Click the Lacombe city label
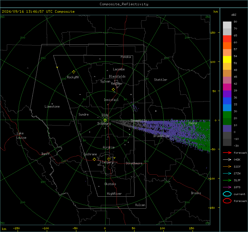The image size is (248, 232). [x=119, y=69]
